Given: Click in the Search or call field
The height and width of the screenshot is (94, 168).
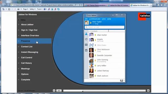Looking at the screenshot, I should (x=104, y=27).
